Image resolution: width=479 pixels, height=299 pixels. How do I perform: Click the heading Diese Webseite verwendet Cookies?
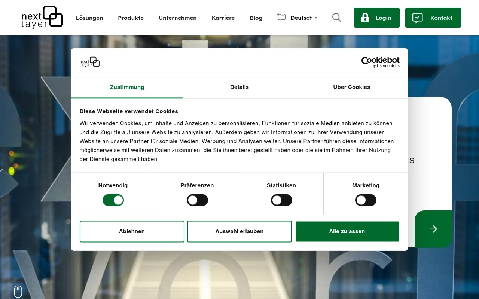(129, 111)
